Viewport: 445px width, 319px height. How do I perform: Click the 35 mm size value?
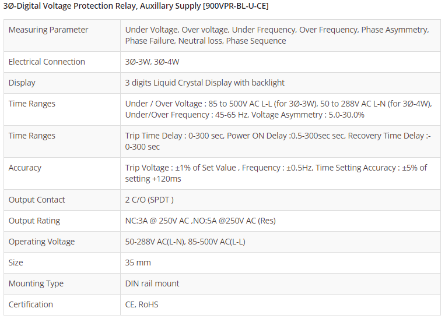pyautogui.click(x=138, y=263)
